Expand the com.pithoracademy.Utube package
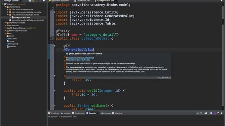The width and height of the screenshot is (225, 126). [8, 9]
